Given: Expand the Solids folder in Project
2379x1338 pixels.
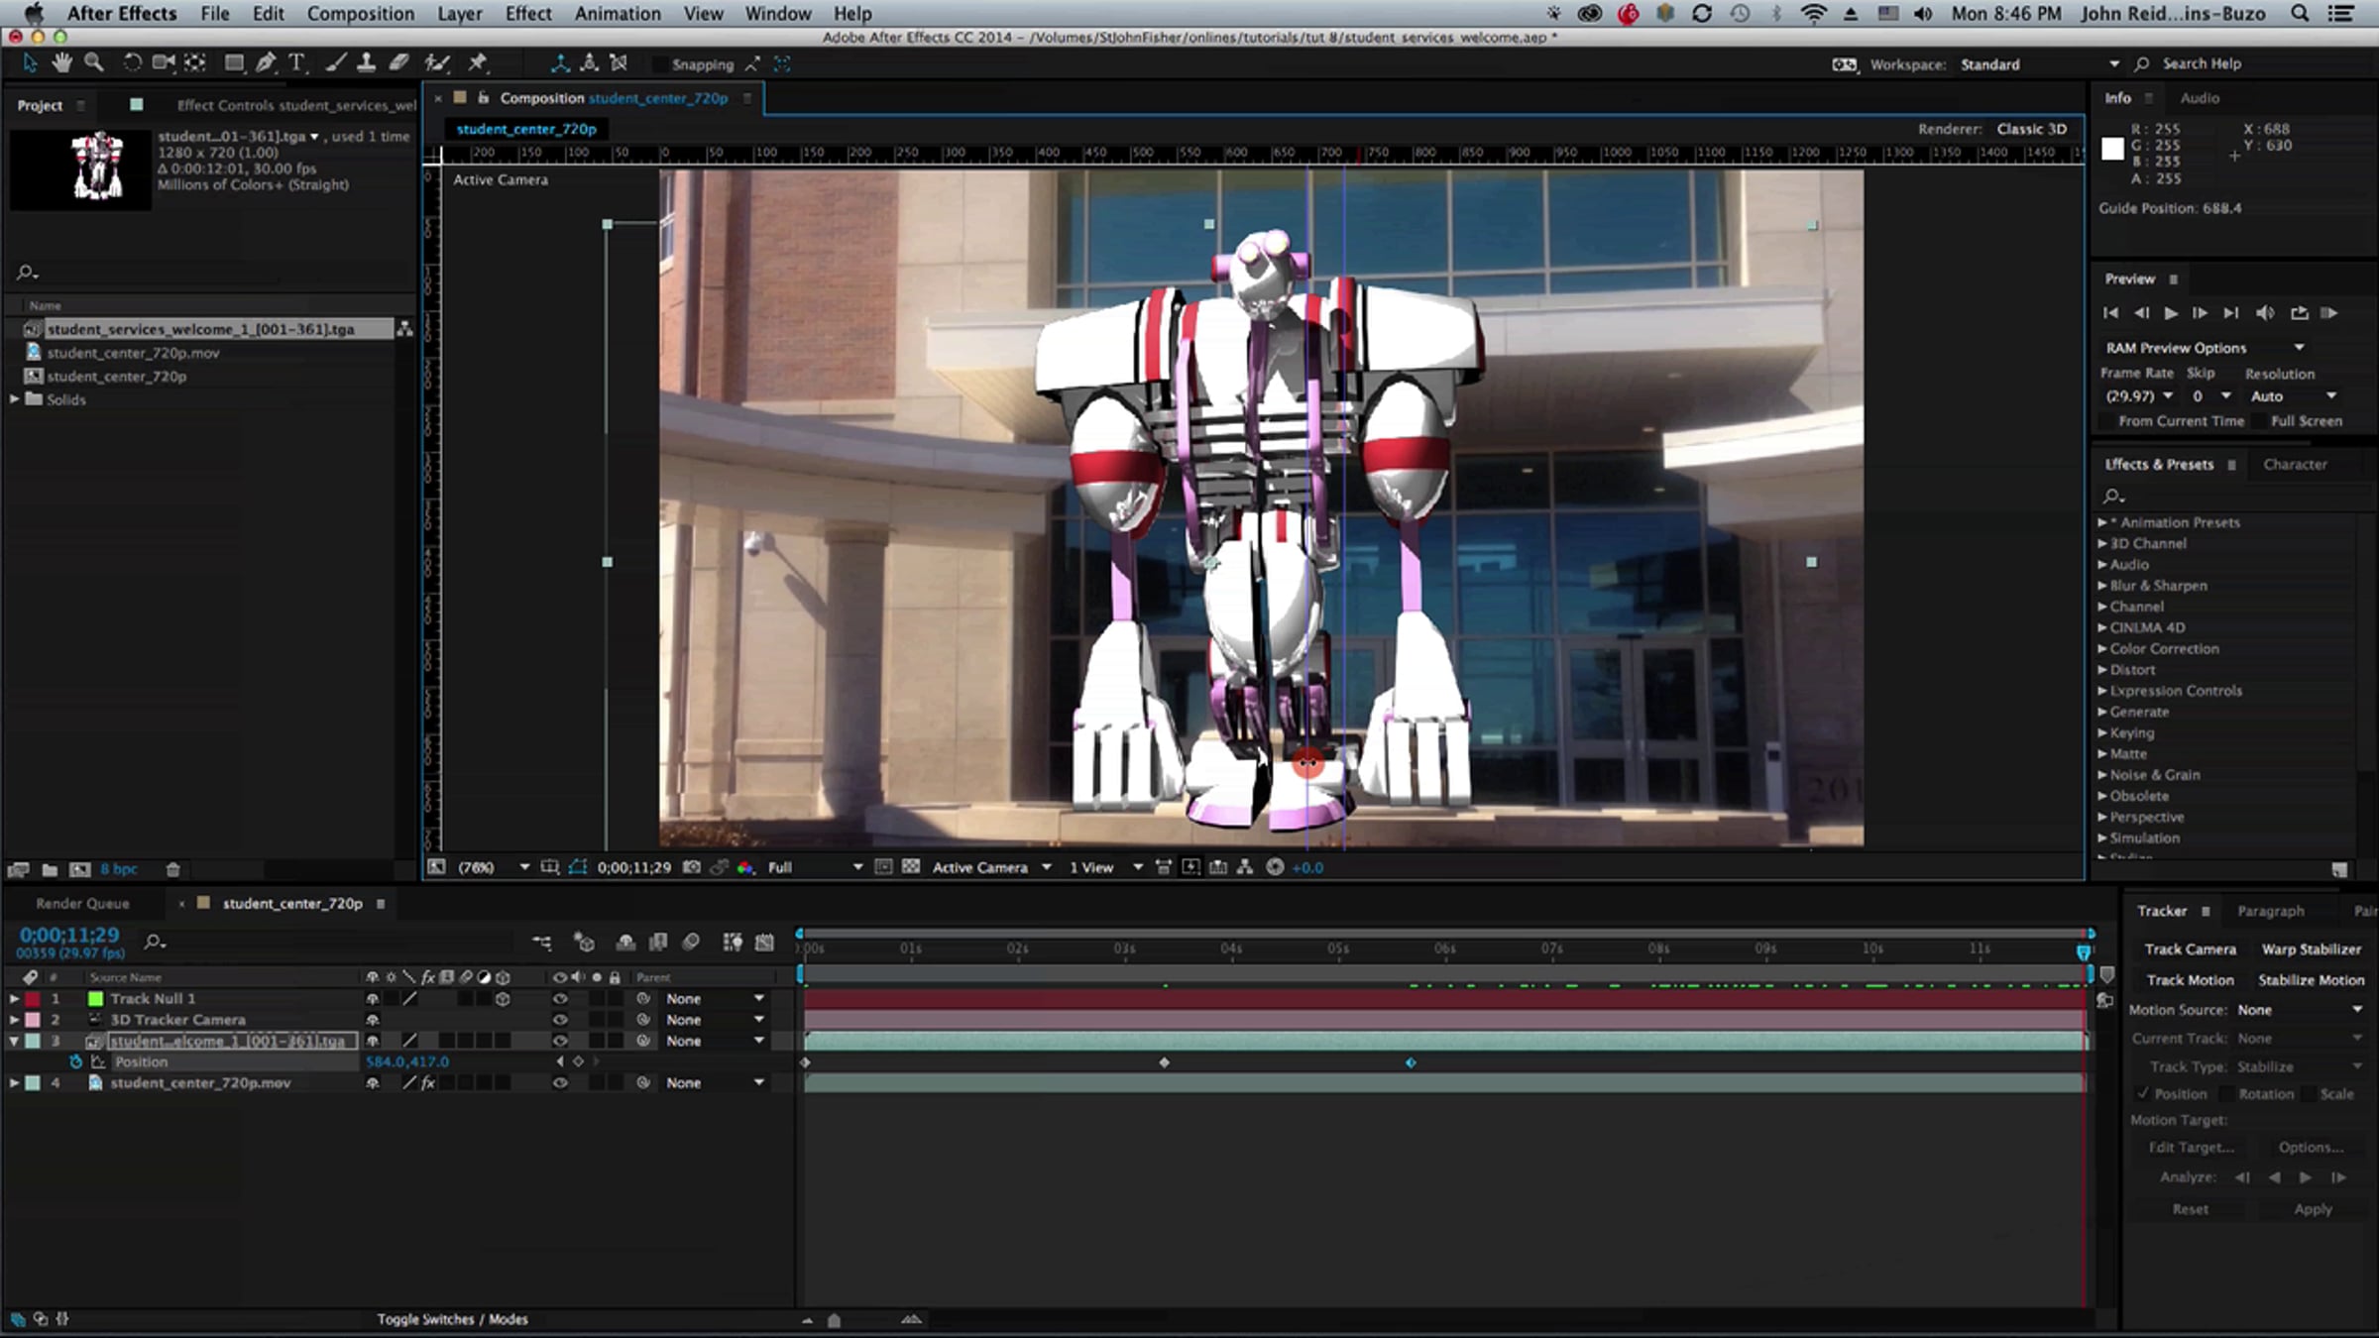Looking at the screenshot, I should pyautogui.click(x=15, y=399).
